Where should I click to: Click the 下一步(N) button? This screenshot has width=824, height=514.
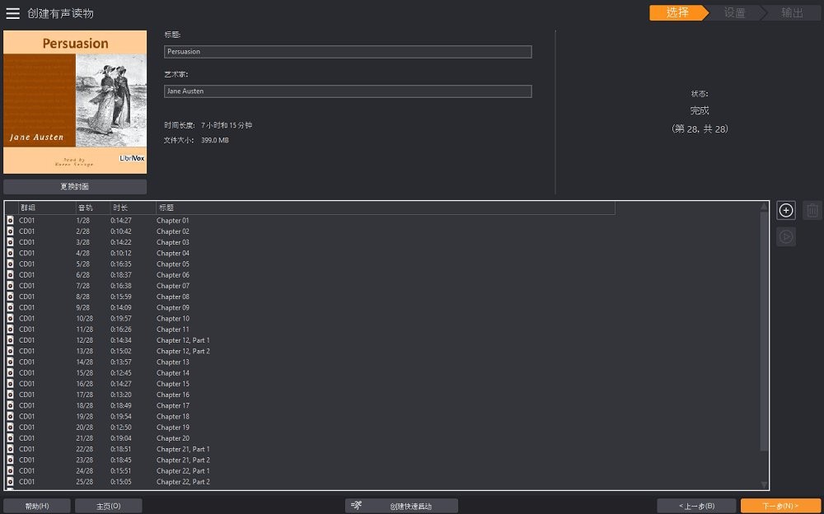click(x=780, y=506)
